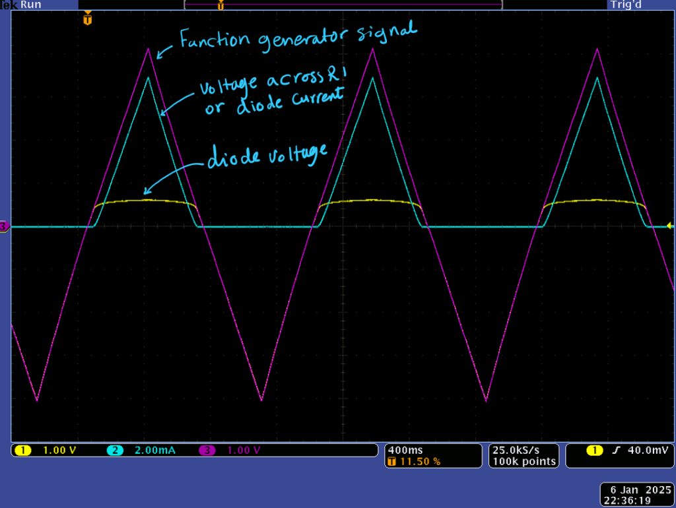Click the date and time display
Screen dimensions: 676x508
[636, 495]
